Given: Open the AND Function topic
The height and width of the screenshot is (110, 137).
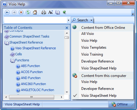Looking at the screenshot, I should point(31,78).
